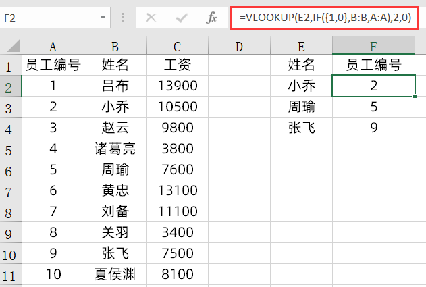
Task: Click salary cell 10500
Action: [177, 107]
